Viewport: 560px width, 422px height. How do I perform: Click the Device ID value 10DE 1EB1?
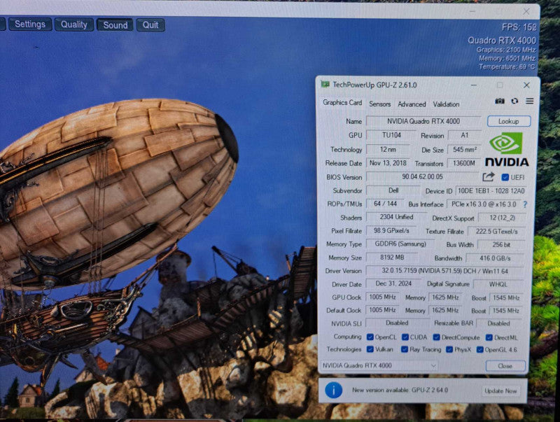coord(491,191)
